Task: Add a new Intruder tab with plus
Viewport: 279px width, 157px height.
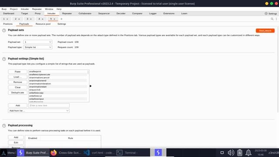Action: 61,19
